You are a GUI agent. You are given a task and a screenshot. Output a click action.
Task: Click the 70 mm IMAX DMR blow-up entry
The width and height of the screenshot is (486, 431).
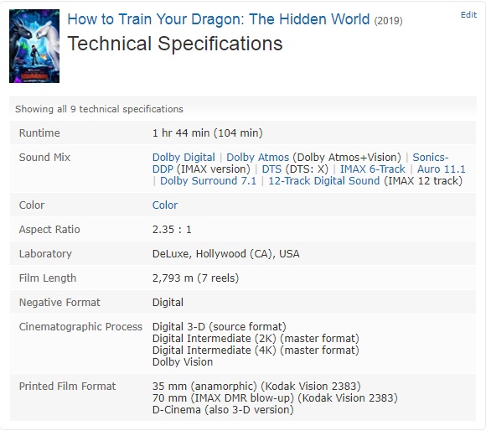coord(275,398)
